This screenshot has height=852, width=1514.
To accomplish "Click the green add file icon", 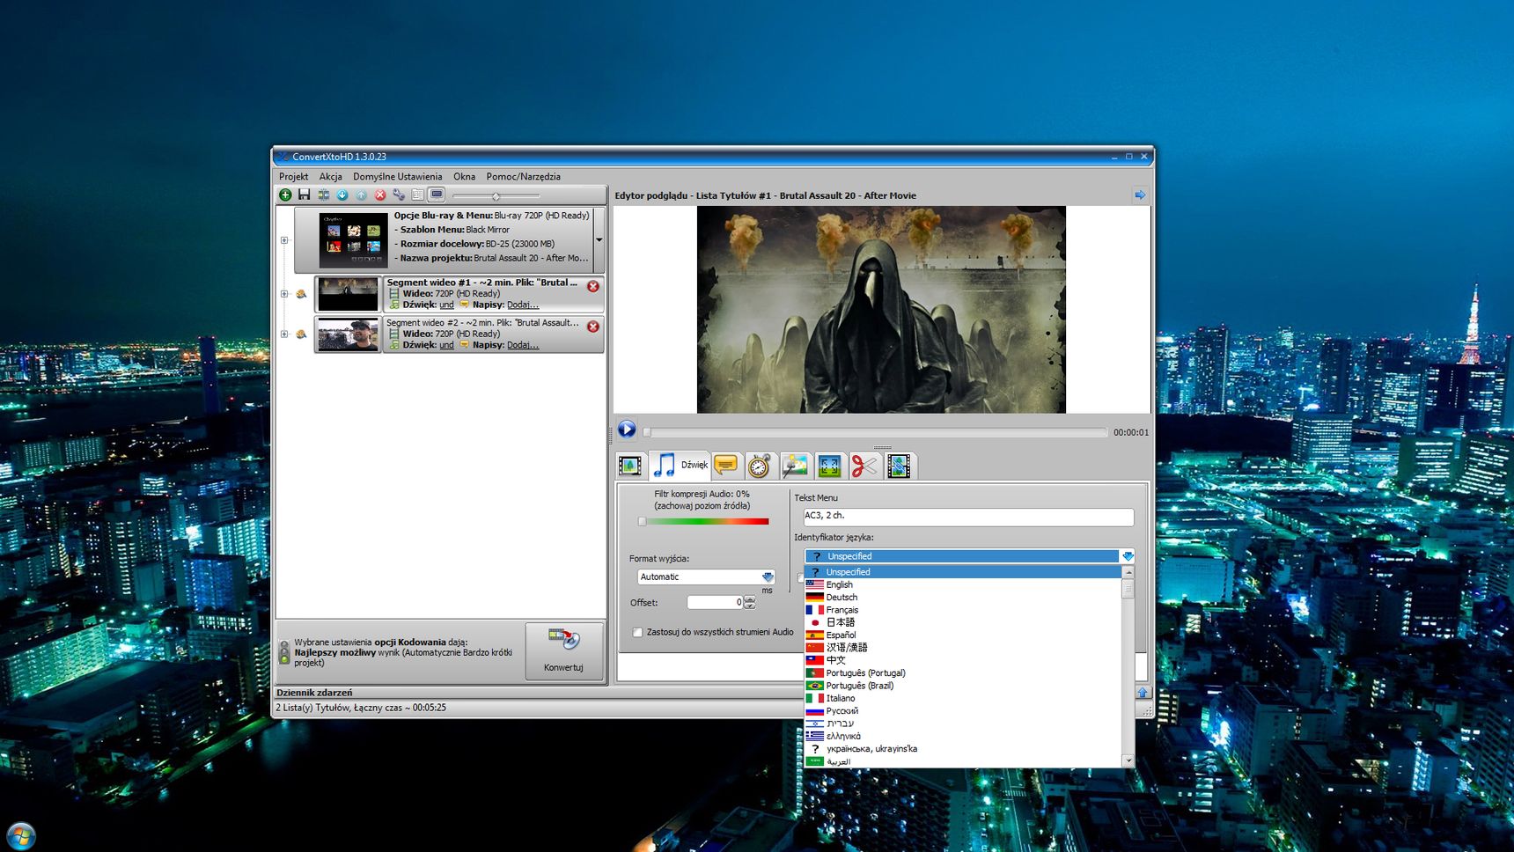I will tap(285, 195).
